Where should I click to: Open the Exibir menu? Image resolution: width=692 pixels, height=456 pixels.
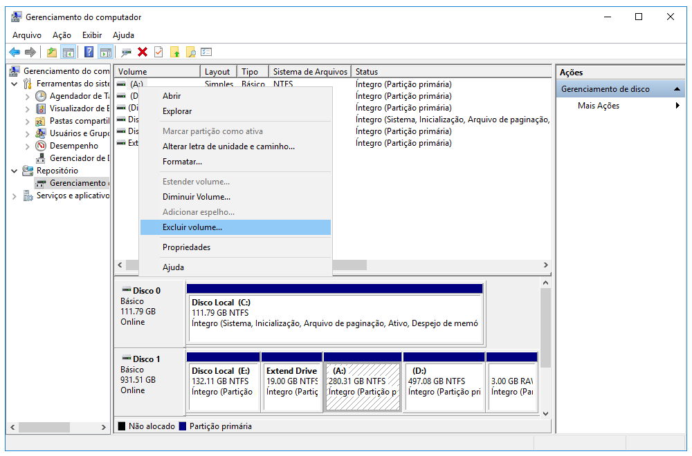[91, 35]
